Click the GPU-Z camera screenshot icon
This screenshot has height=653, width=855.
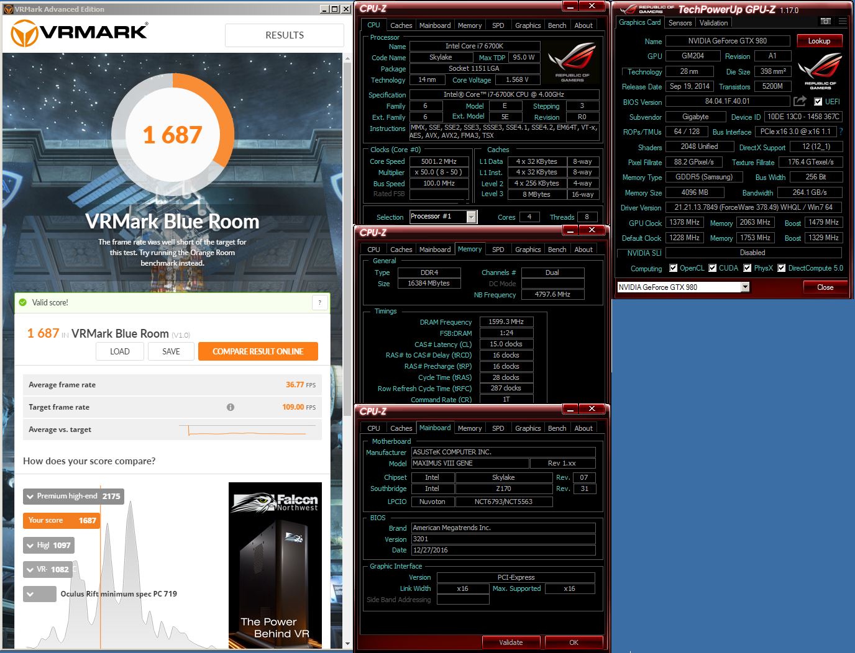click(x=825, y=21)
